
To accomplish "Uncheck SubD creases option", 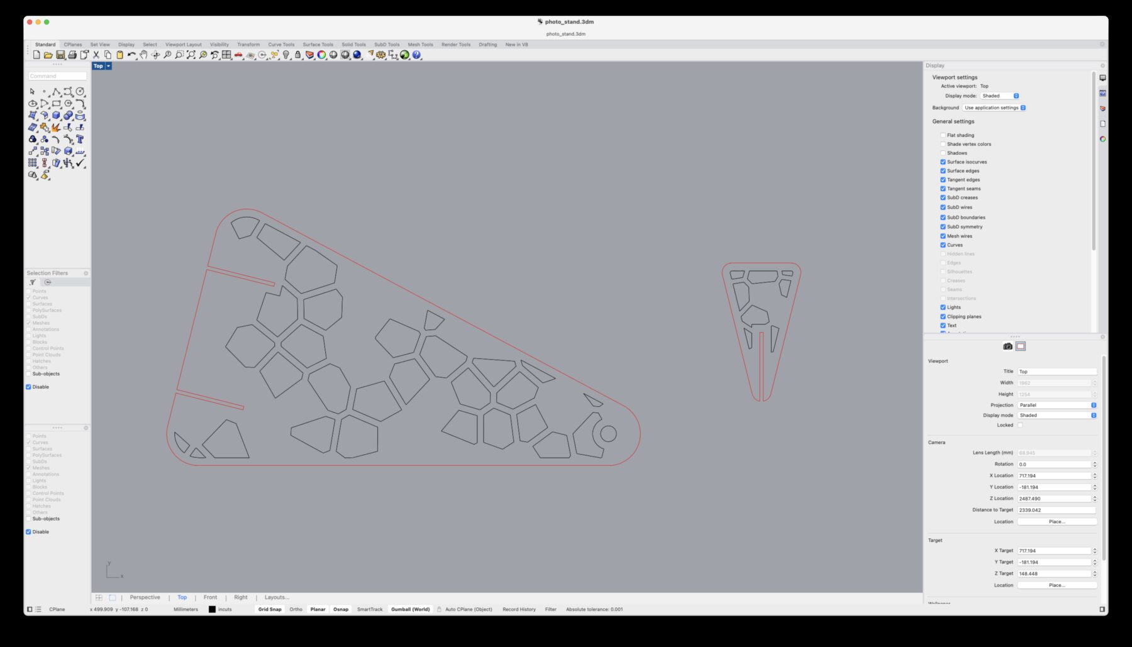I will pos(943,197).
